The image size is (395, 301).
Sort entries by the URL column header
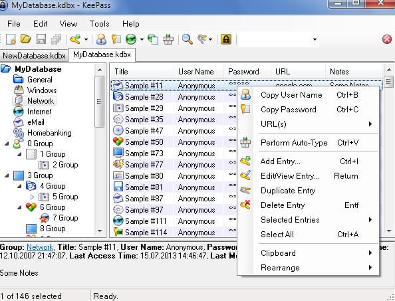click(x=299, y=72)
